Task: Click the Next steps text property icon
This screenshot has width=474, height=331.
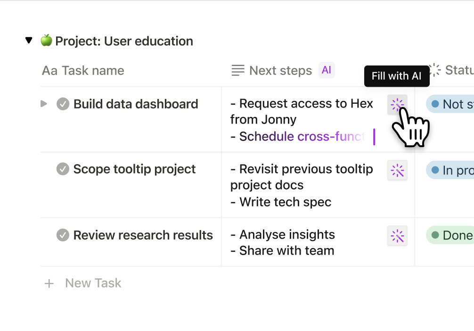Action: pyautogui.click(x=238, y=71)
